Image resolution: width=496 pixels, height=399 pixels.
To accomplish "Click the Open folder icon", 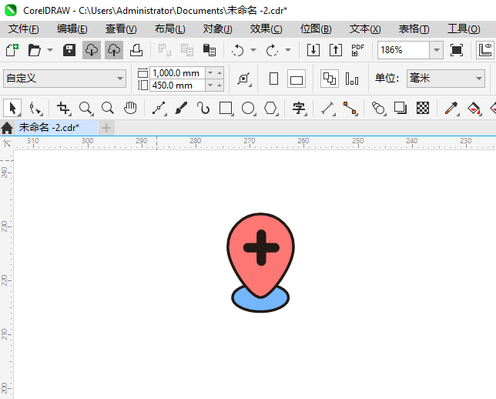I will pyautogui.click(x=34, y=50).
